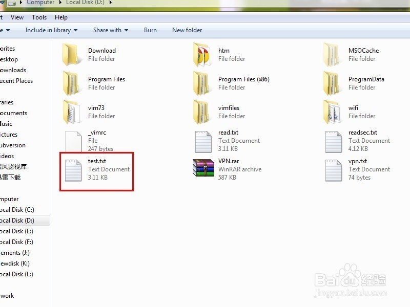Go to Desktop in navigation pane
The height and width of the screenshot is (307, 410).
pos(9,59)
